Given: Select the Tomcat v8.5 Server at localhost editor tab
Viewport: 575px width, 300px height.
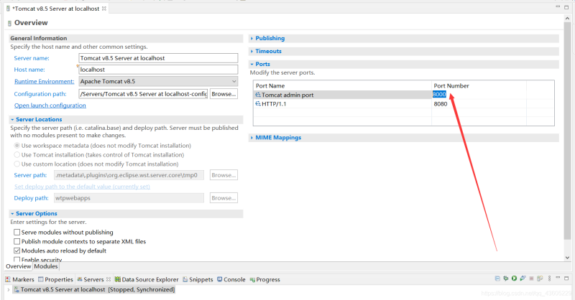Looking at the screenshot, I should [x=56, y=9].
